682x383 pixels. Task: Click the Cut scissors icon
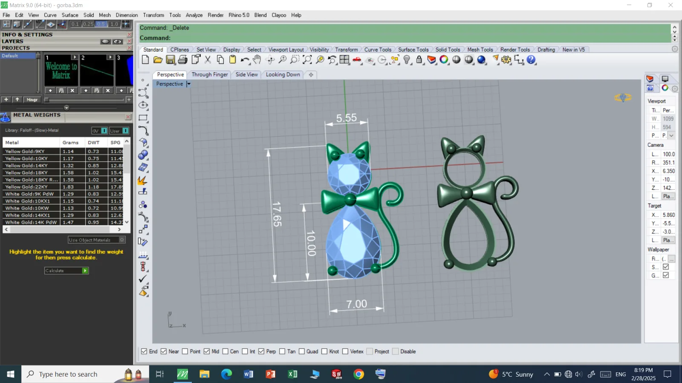[208, 60]
